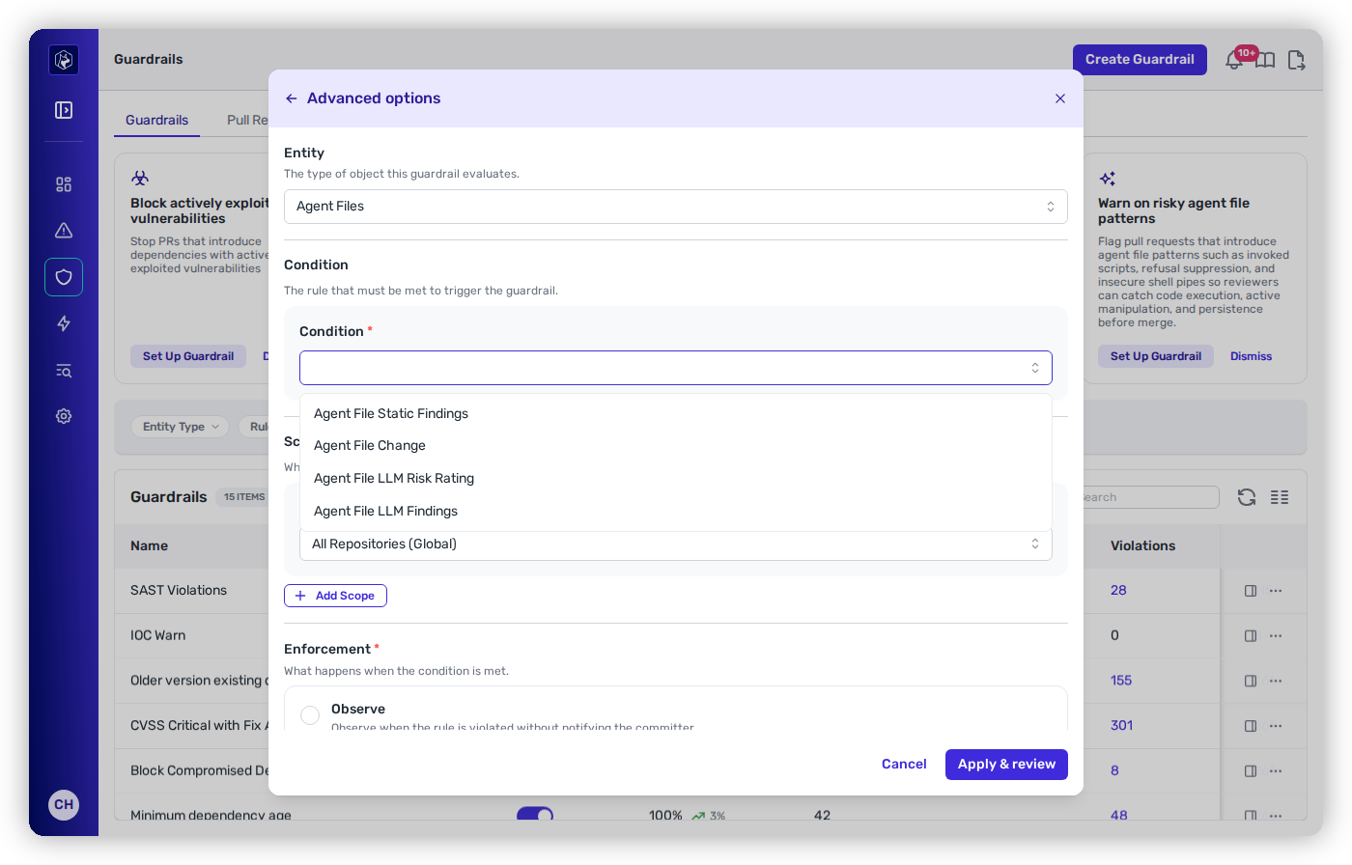Image resolution: width=1352 pixels, height=865 pixels.
Task: Open the documentation book icon
Action: click(x=1265, y=60)
